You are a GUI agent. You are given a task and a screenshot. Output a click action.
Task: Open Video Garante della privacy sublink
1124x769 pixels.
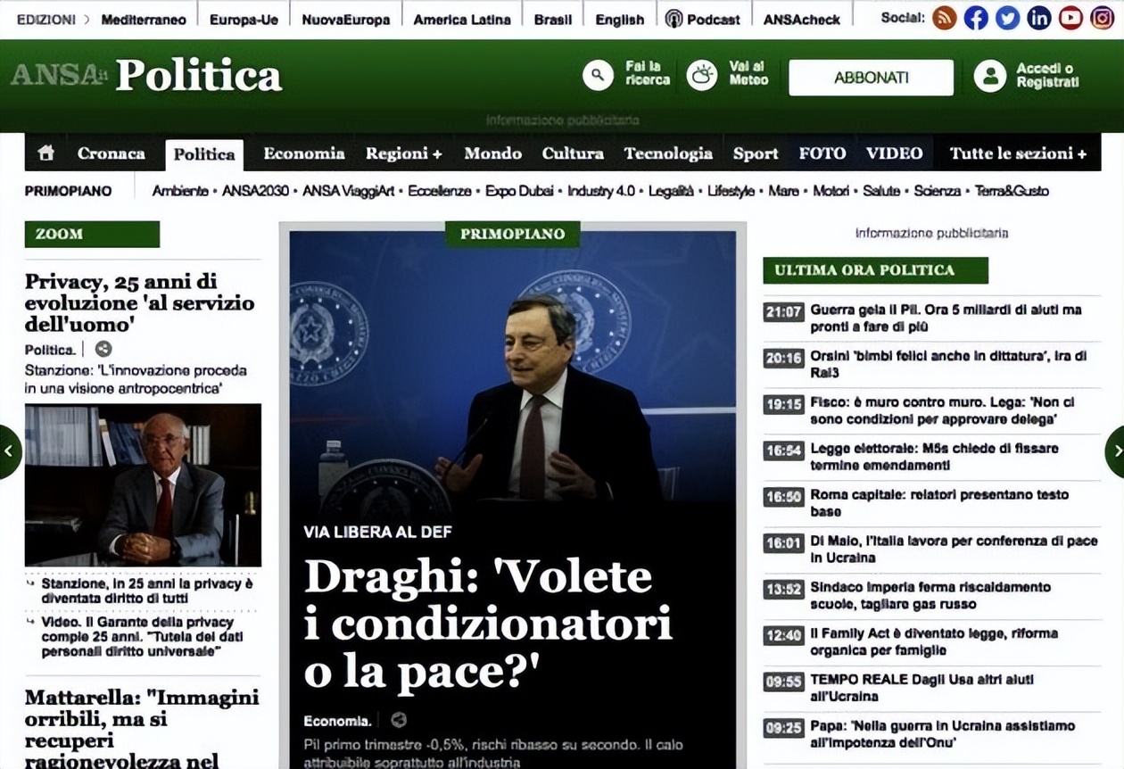pos(142,637)
